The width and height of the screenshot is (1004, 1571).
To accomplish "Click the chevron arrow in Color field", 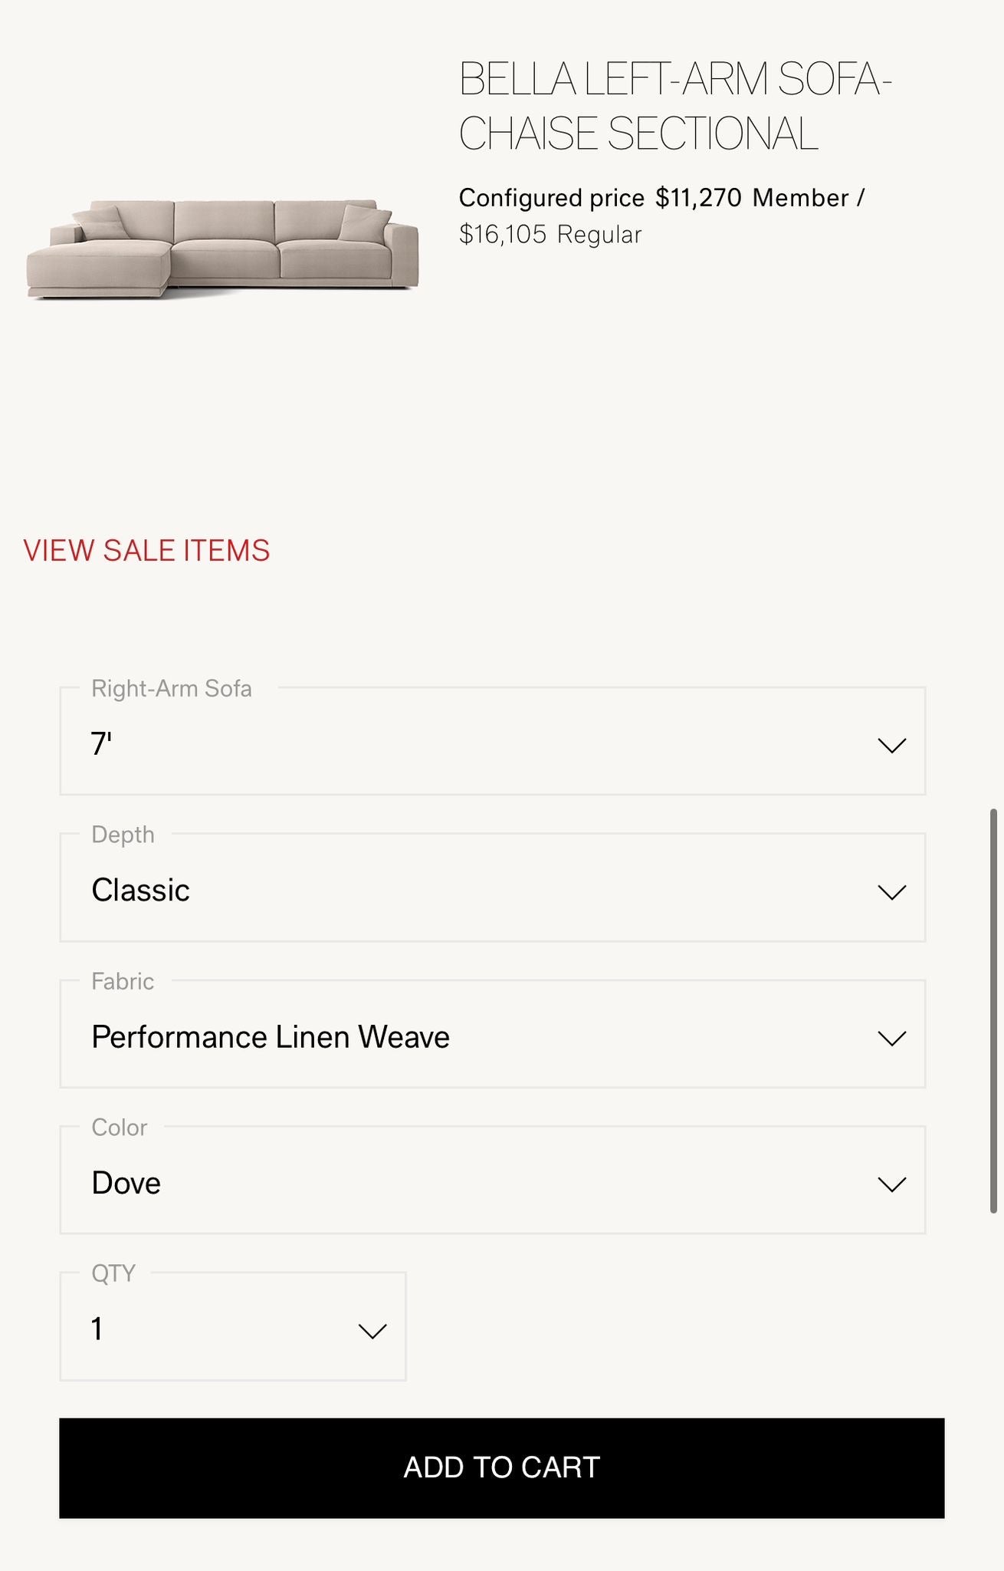I will tap(891, 1184).
